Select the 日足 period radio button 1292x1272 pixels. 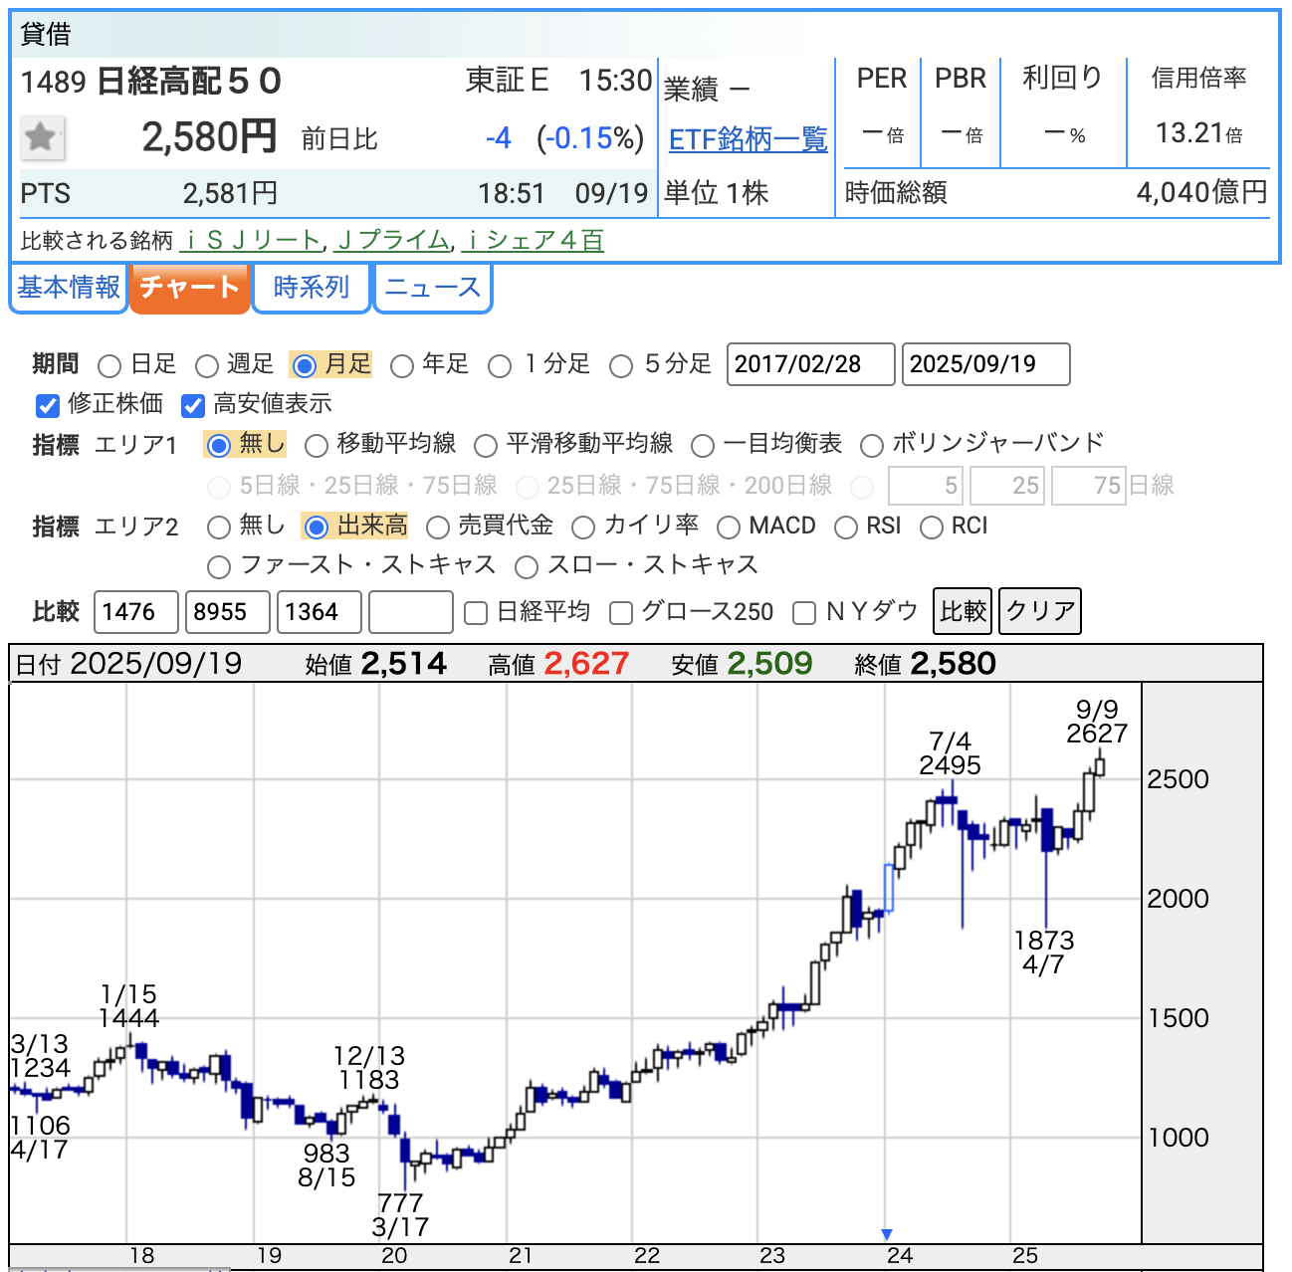[110, 366]
